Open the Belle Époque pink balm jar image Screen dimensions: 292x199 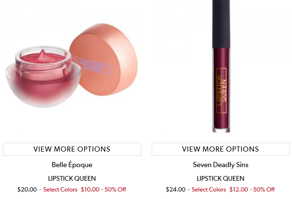(72, 65)
